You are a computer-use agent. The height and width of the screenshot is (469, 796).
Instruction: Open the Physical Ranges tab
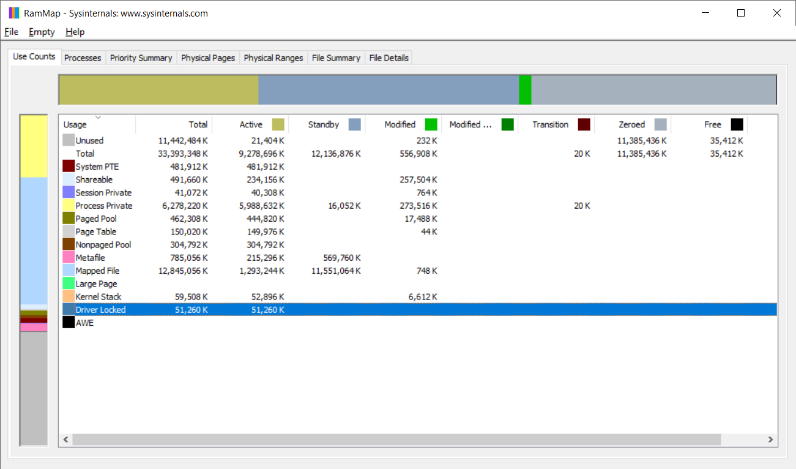tap(273, 58)
